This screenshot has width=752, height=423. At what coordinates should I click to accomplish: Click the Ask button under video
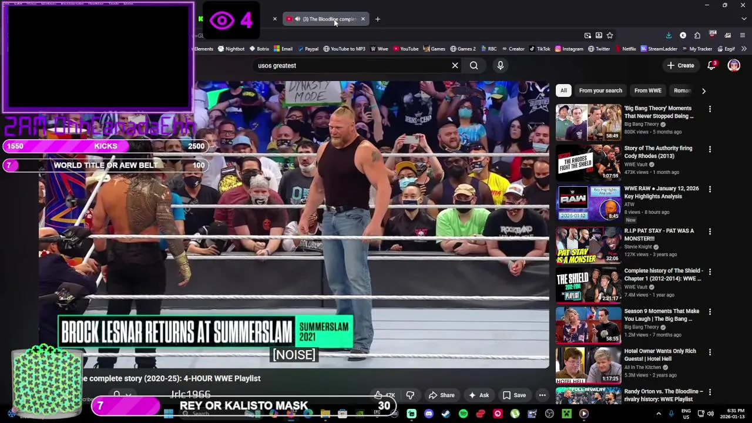[478, 395]
